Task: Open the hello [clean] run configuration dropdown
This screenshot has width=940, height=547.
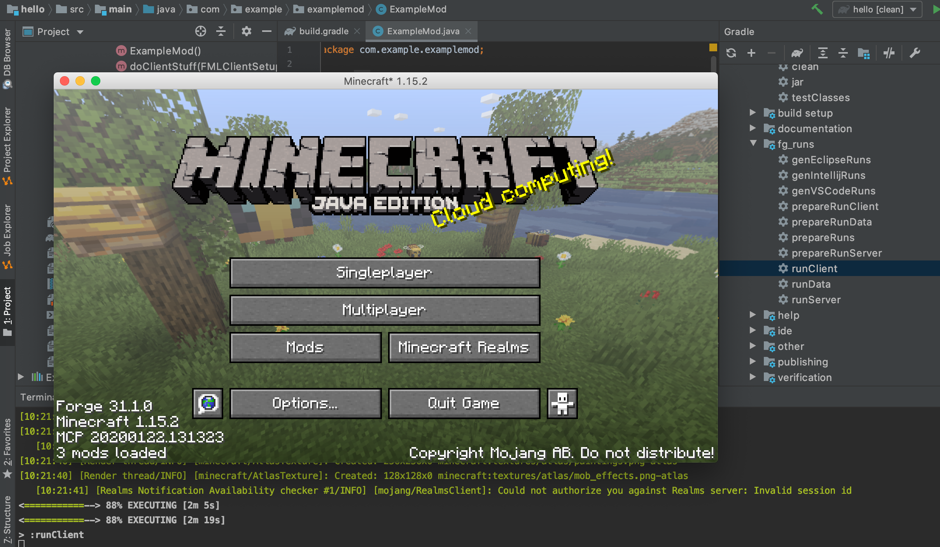Action: (877, 9)
